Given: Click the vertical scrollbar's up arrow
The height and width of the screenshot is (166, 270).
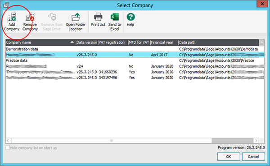Looking at the screenshot, I should pyautogui.click(x=262, y=42).
